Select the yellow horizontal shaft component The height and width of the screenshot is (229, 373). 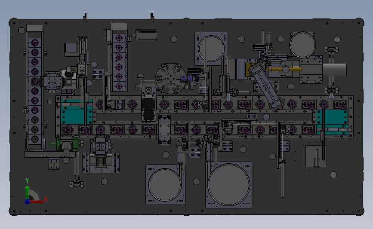click(x=284, y=70)
